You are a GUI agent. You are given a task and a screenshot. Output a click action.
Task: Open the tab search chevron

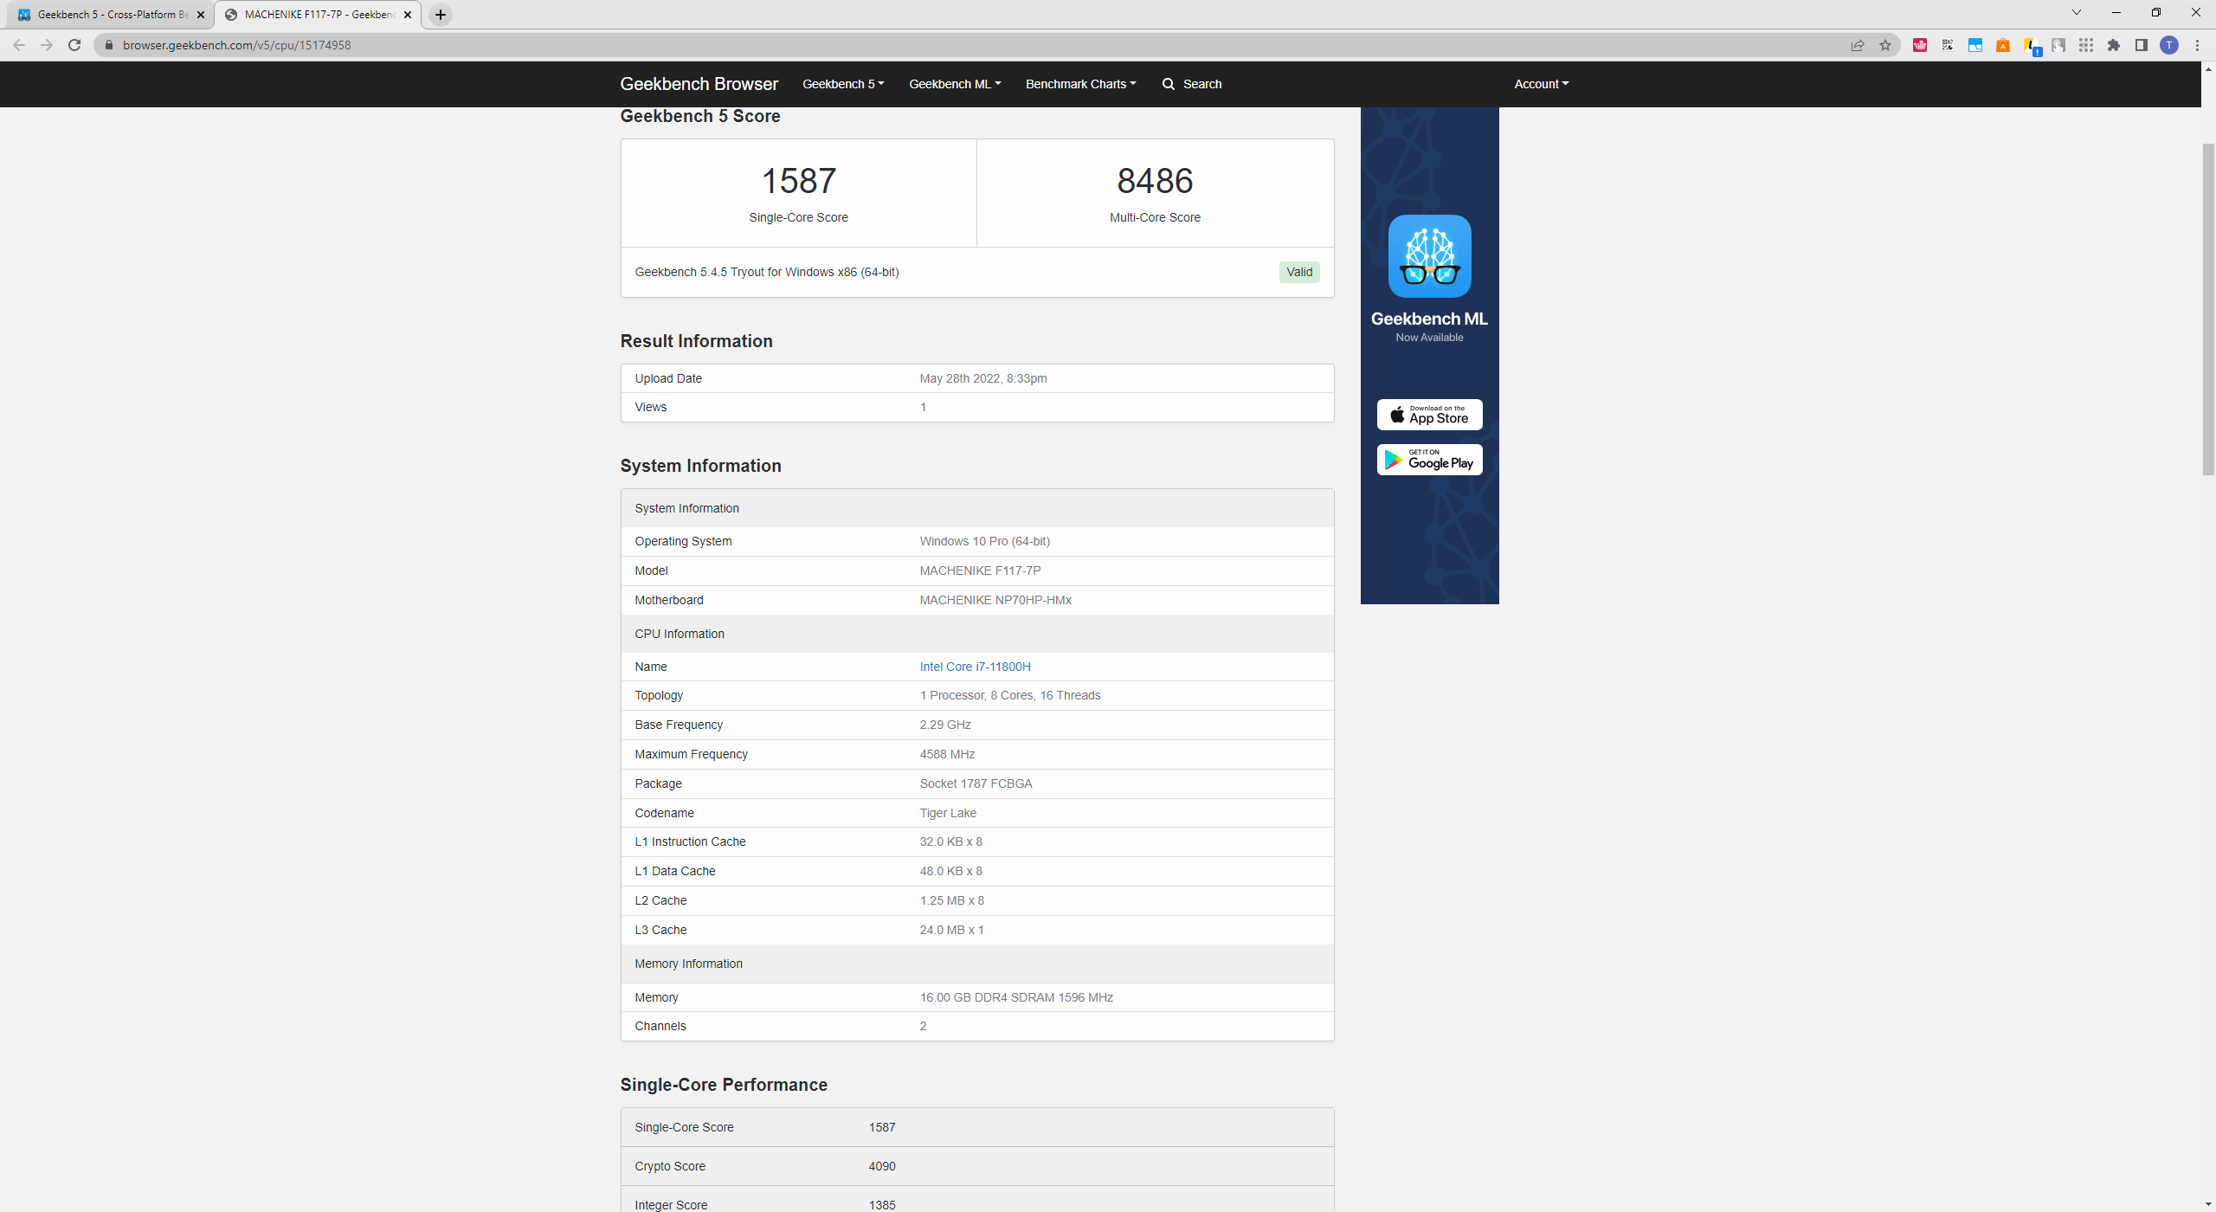tap(2076, 12)
